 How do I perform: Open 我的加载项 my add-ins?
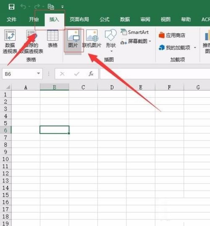[174, 47]
